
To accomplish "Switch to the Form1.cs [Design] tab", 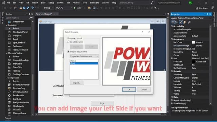I will [x=44, y=14].
